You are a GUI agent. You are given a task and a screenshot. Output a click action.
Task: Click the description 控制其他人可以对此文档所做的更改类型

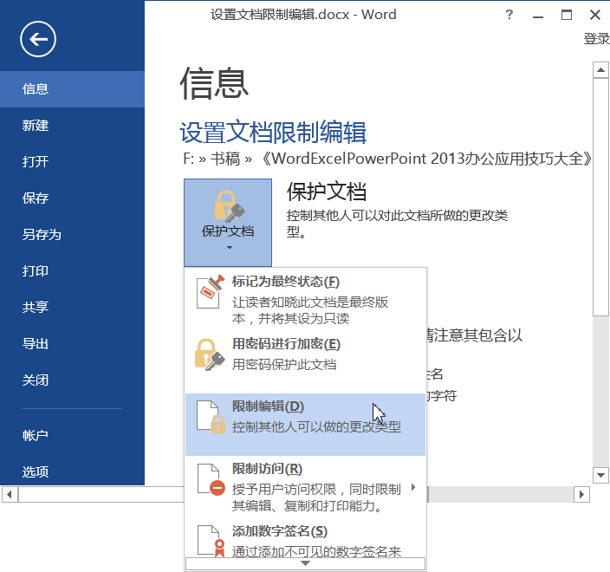point(397,224)
